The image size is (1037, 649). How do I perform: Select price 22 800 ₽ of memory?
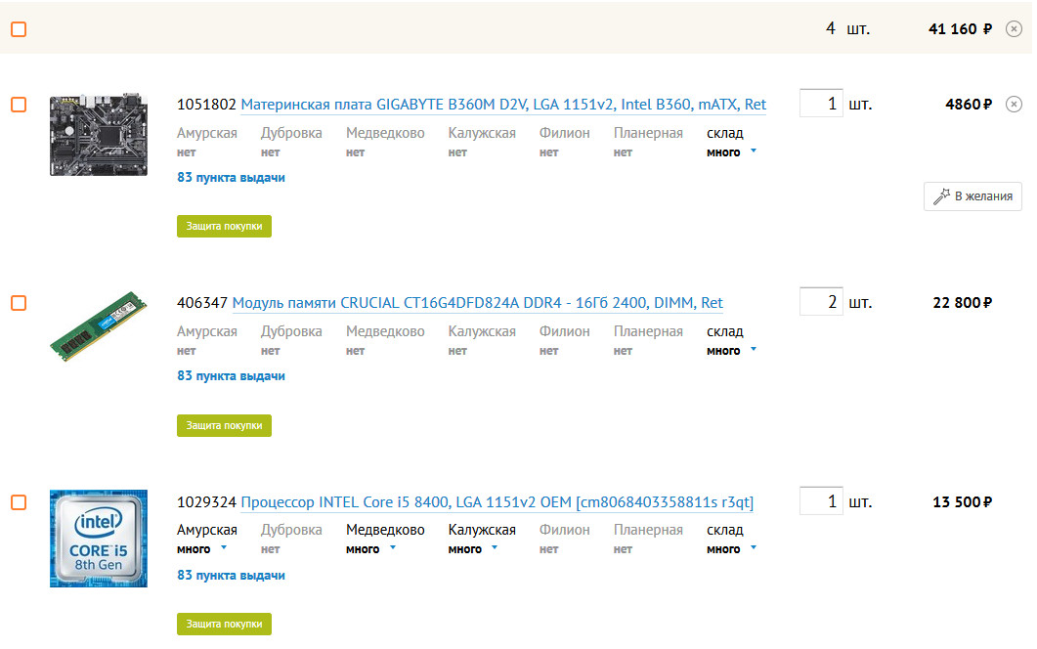coord(963,303)
